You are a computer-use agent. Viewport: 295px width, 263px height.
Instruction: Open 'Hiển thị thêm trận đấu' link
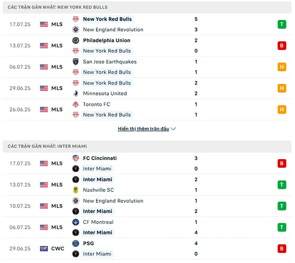[143, 129]
